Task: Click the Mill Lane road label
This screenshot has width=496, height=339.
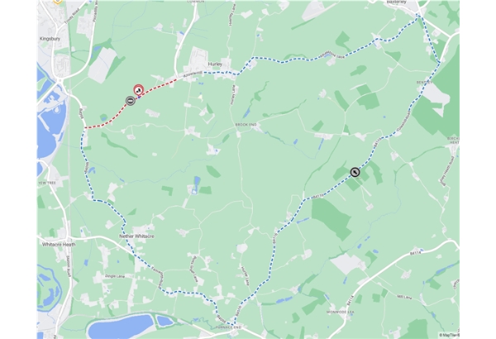Action: pos(404,297)
